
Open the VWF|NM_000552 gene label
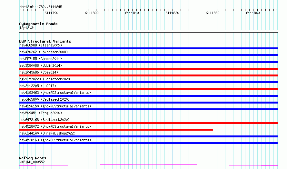tap(32, 162)
